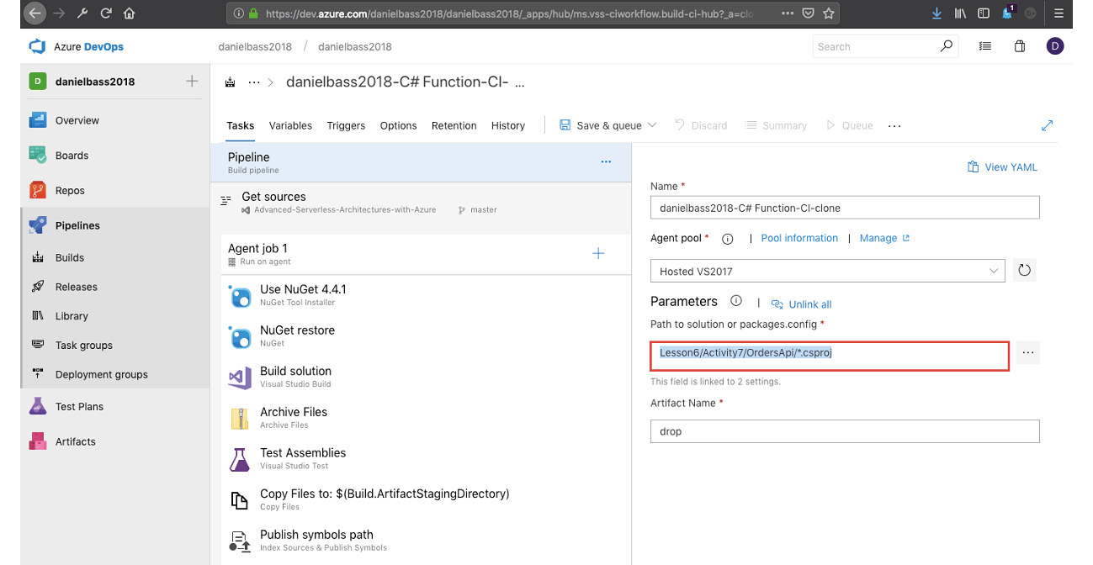Click Pool information link
1093x565 pixels.
pos(799,238)
